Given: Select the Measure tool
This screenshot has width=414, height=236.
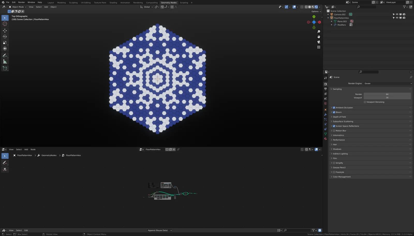Looking at the screenshot, I should tap(5, 61).
